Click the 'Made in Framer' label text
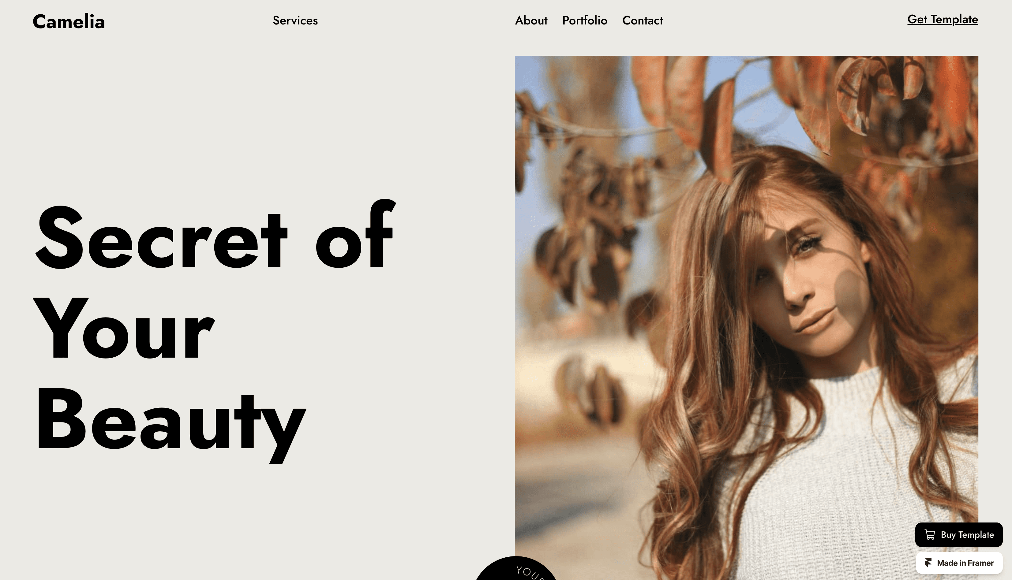Screen dimensions: 1012x580 pos(965,563)
